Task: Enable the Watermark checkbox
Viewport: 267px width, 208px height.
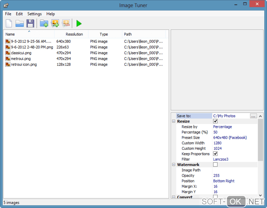Action: 215,165
